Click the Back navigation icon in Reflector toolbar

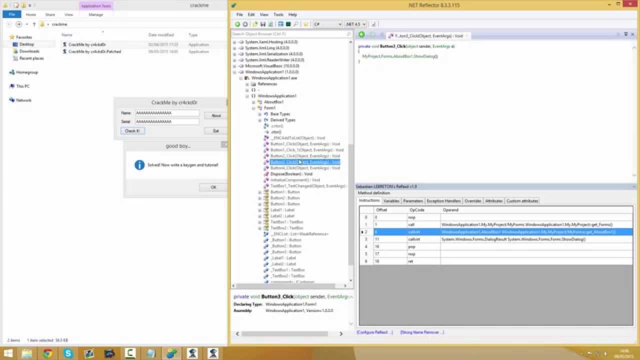tap(237, 24)
